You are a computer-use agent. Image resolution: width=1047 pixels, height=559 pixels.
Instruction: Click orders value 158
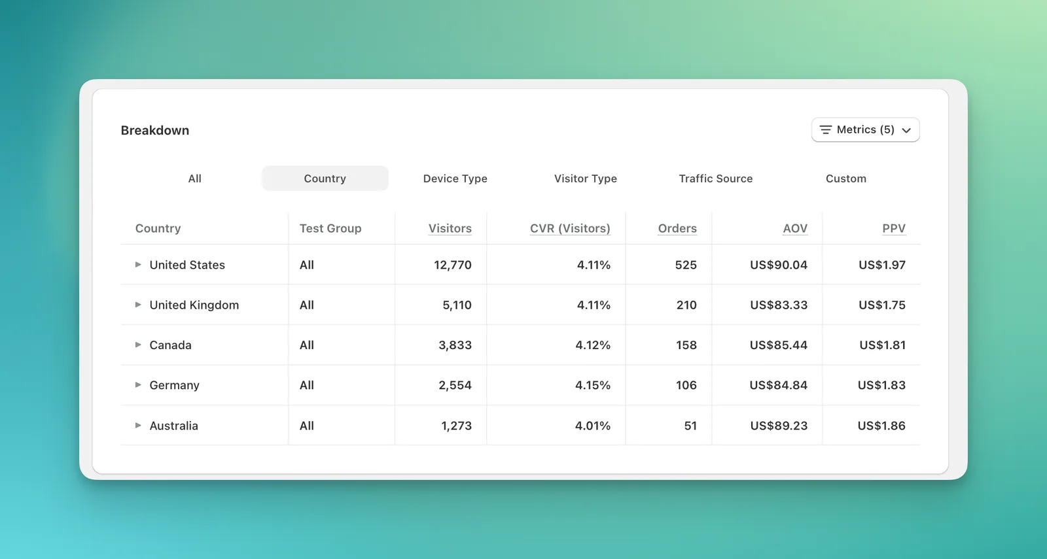click(686, 345)
